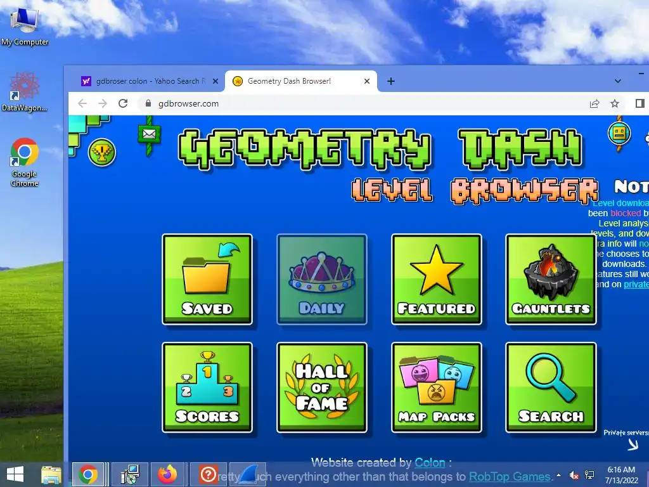Screen dimensions: 649x487
Task: Close the Geometry Dash Browser tab
Action: coord(367,81)
